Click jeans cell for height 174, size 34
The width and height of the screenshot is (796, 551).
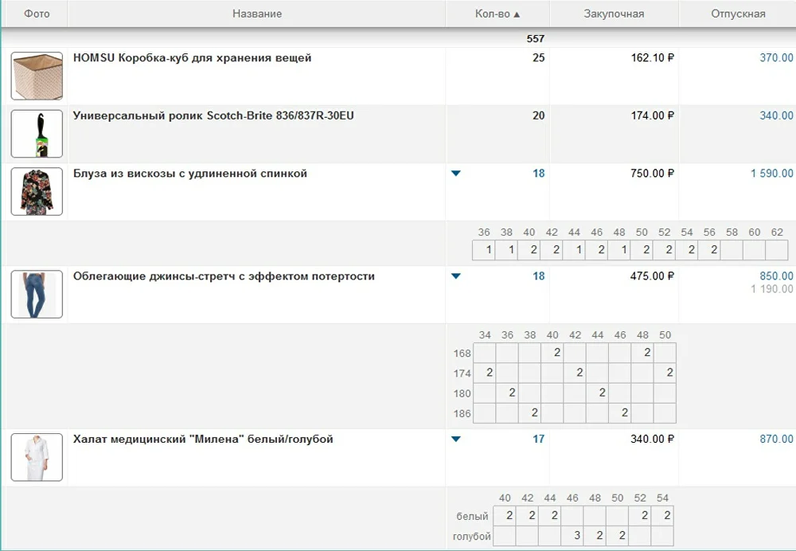[x=484, y=373]
